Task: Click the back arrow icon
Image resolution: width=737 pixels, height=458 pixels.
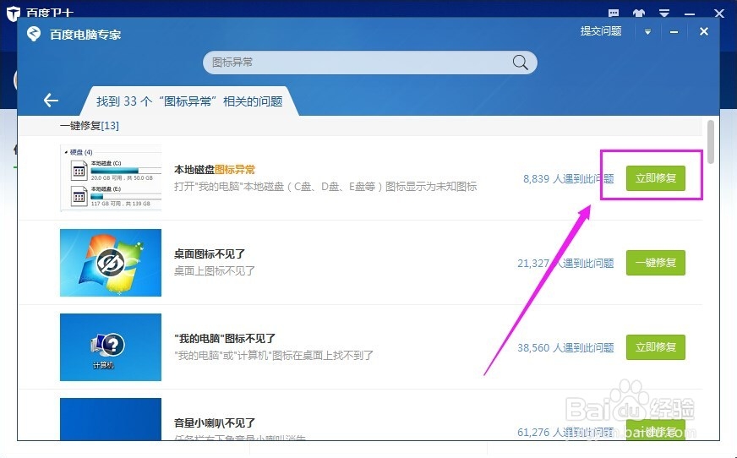Action: [51, 100]
